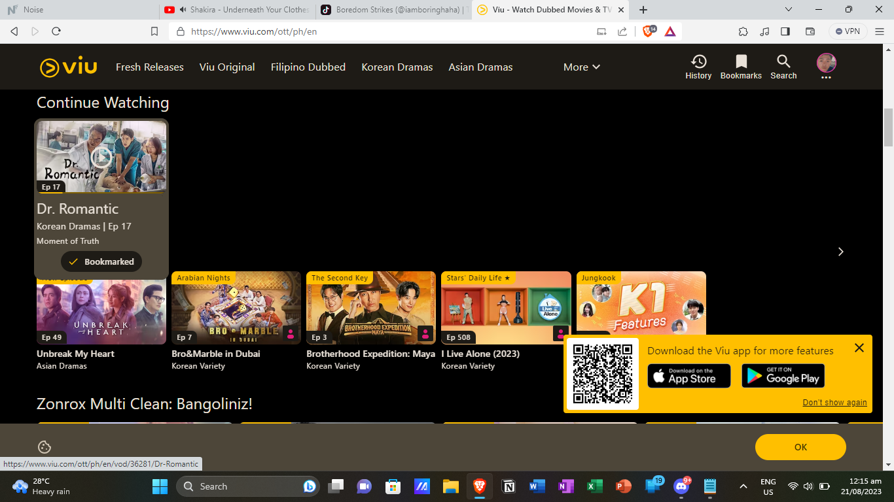Toggle the VPN button
Image resolution: width=894 pixels, height=502 pixels.
coord(848,31)
